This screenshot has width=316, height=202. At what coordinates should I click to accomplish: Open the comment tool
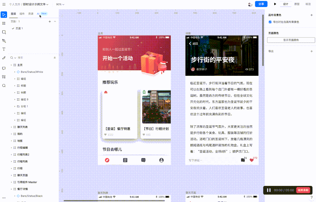pyautogui.click(x=4, y=68)
